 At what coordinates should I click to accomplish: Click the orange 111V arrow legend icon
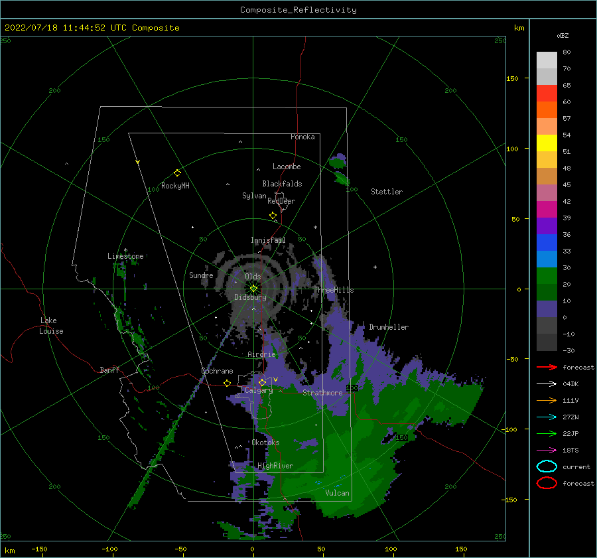tap(547, 400)
